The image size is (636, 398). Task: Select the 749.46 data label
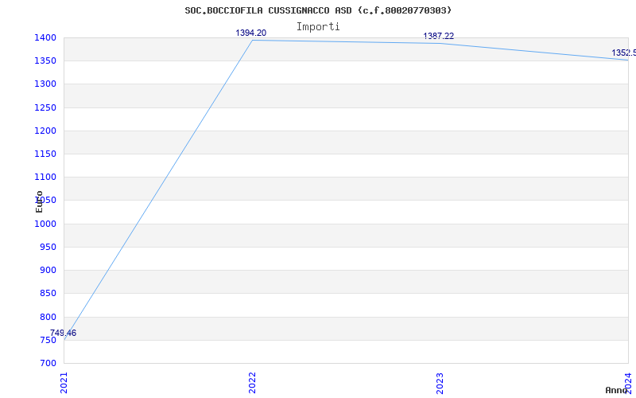point(63,333)
